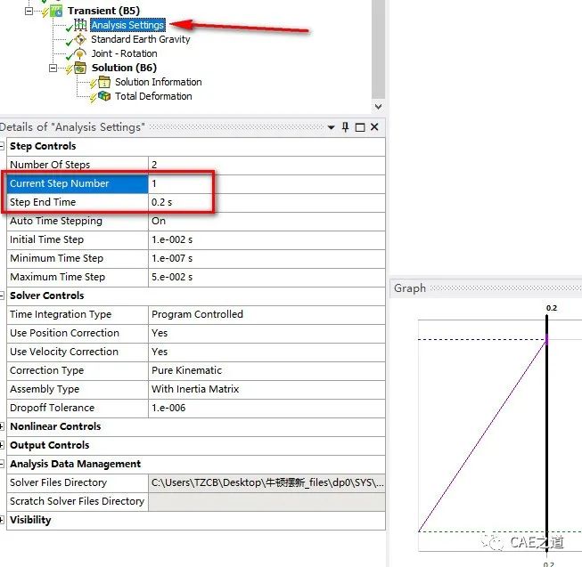Edit the Initial Time Step value
The width and height of the screenshot is (582, 567).
pos(266,239)
